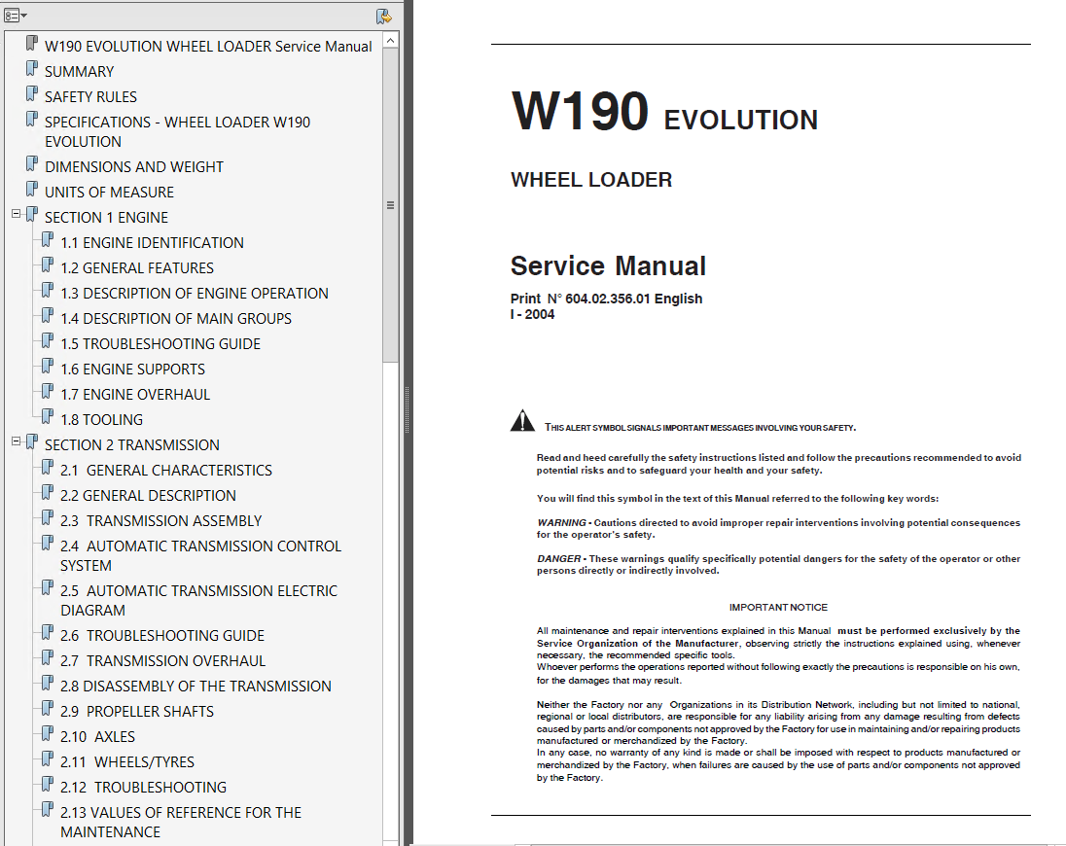
Task: Click the bookmark icon beside 2.5 AUTOMATIC TRANSMISSION ELECTRIC DIAGRAM
Action: click(x=48, y=587)
